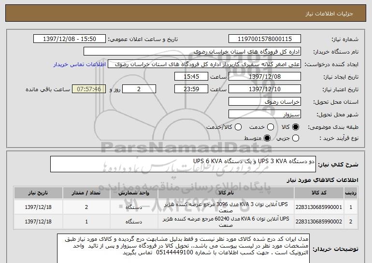
Task: Click validity date field 1397/12/10
Action: pyautogui.click(x=265, y=89)
